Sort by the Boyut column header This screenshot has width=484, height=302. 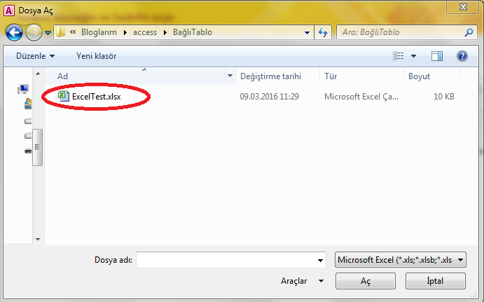click(419, 76)
